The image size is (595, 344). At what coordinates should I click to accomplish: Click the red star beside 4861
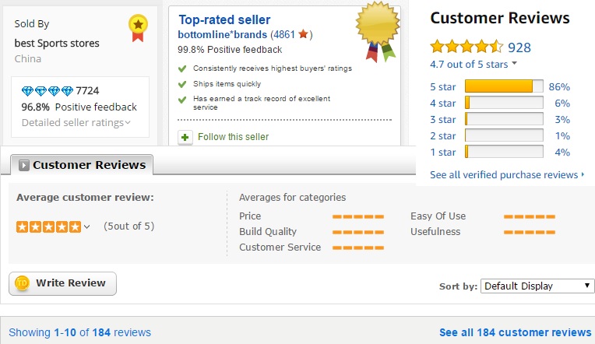pos(304,35)
